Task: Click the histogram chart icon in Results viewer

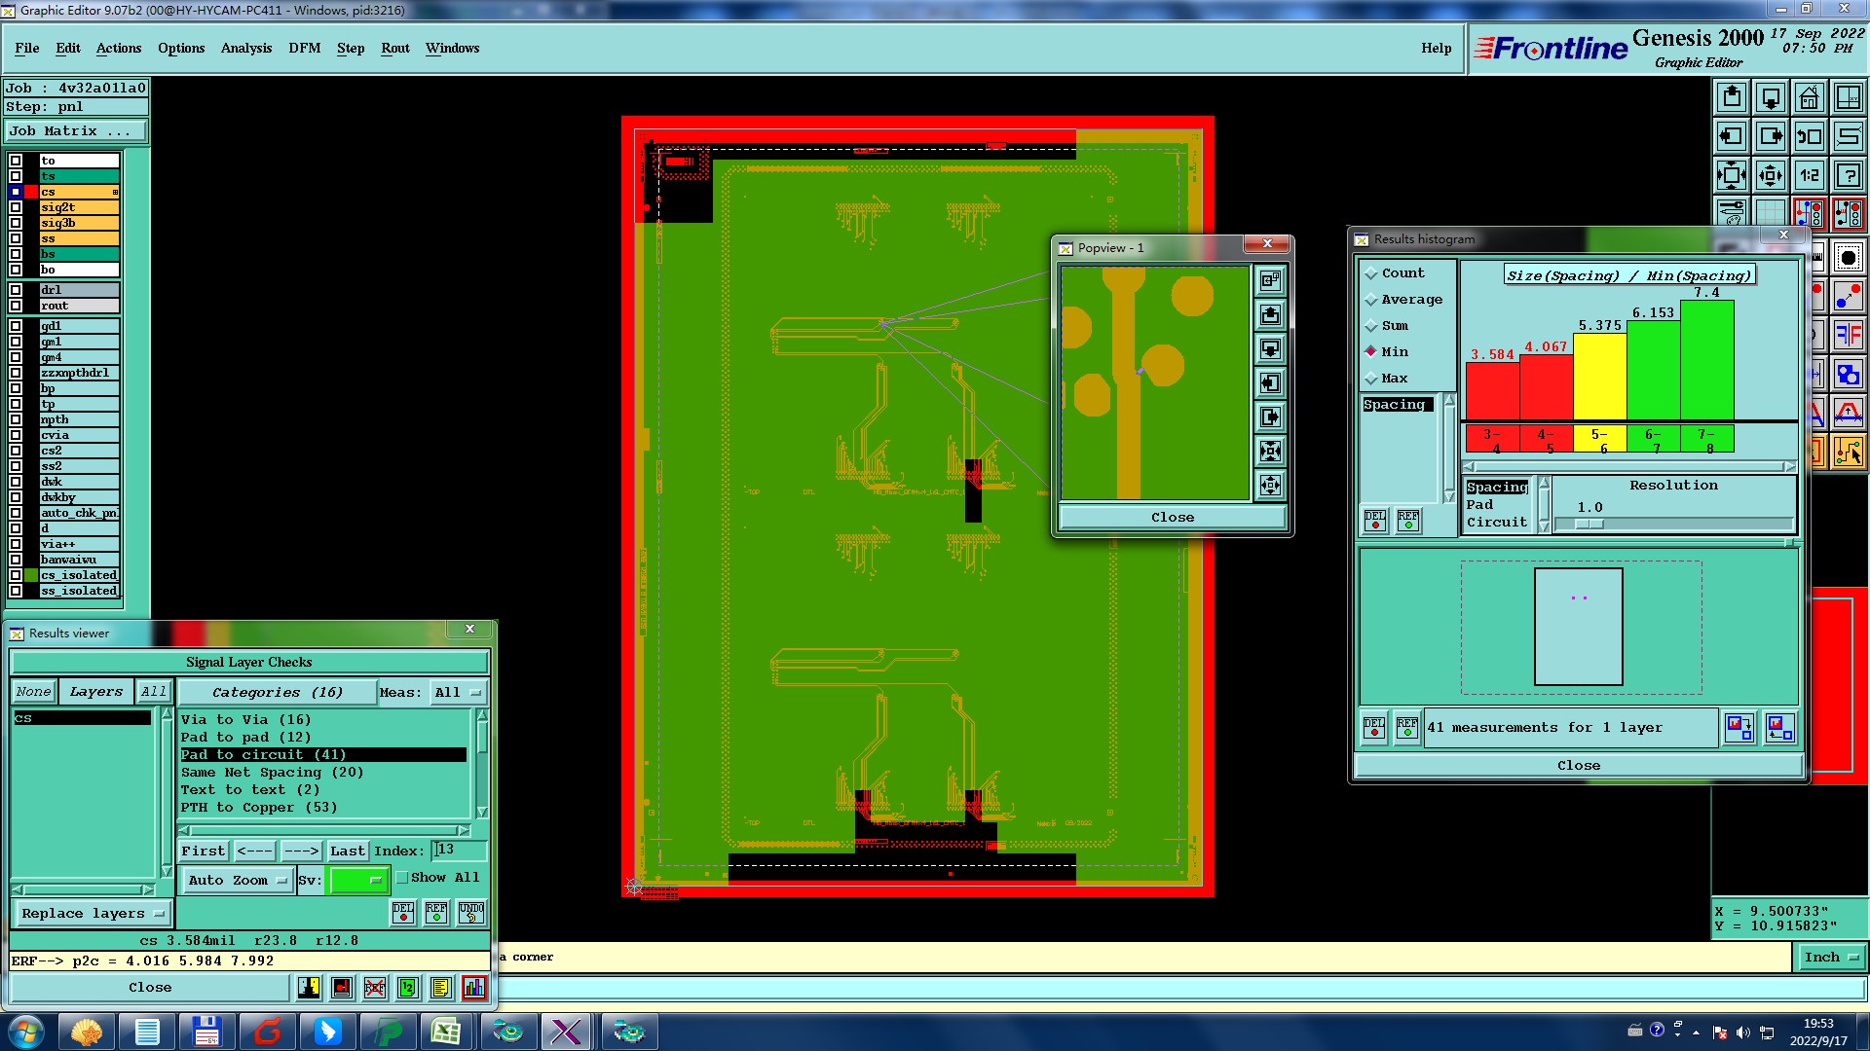Action: [474, 988]
